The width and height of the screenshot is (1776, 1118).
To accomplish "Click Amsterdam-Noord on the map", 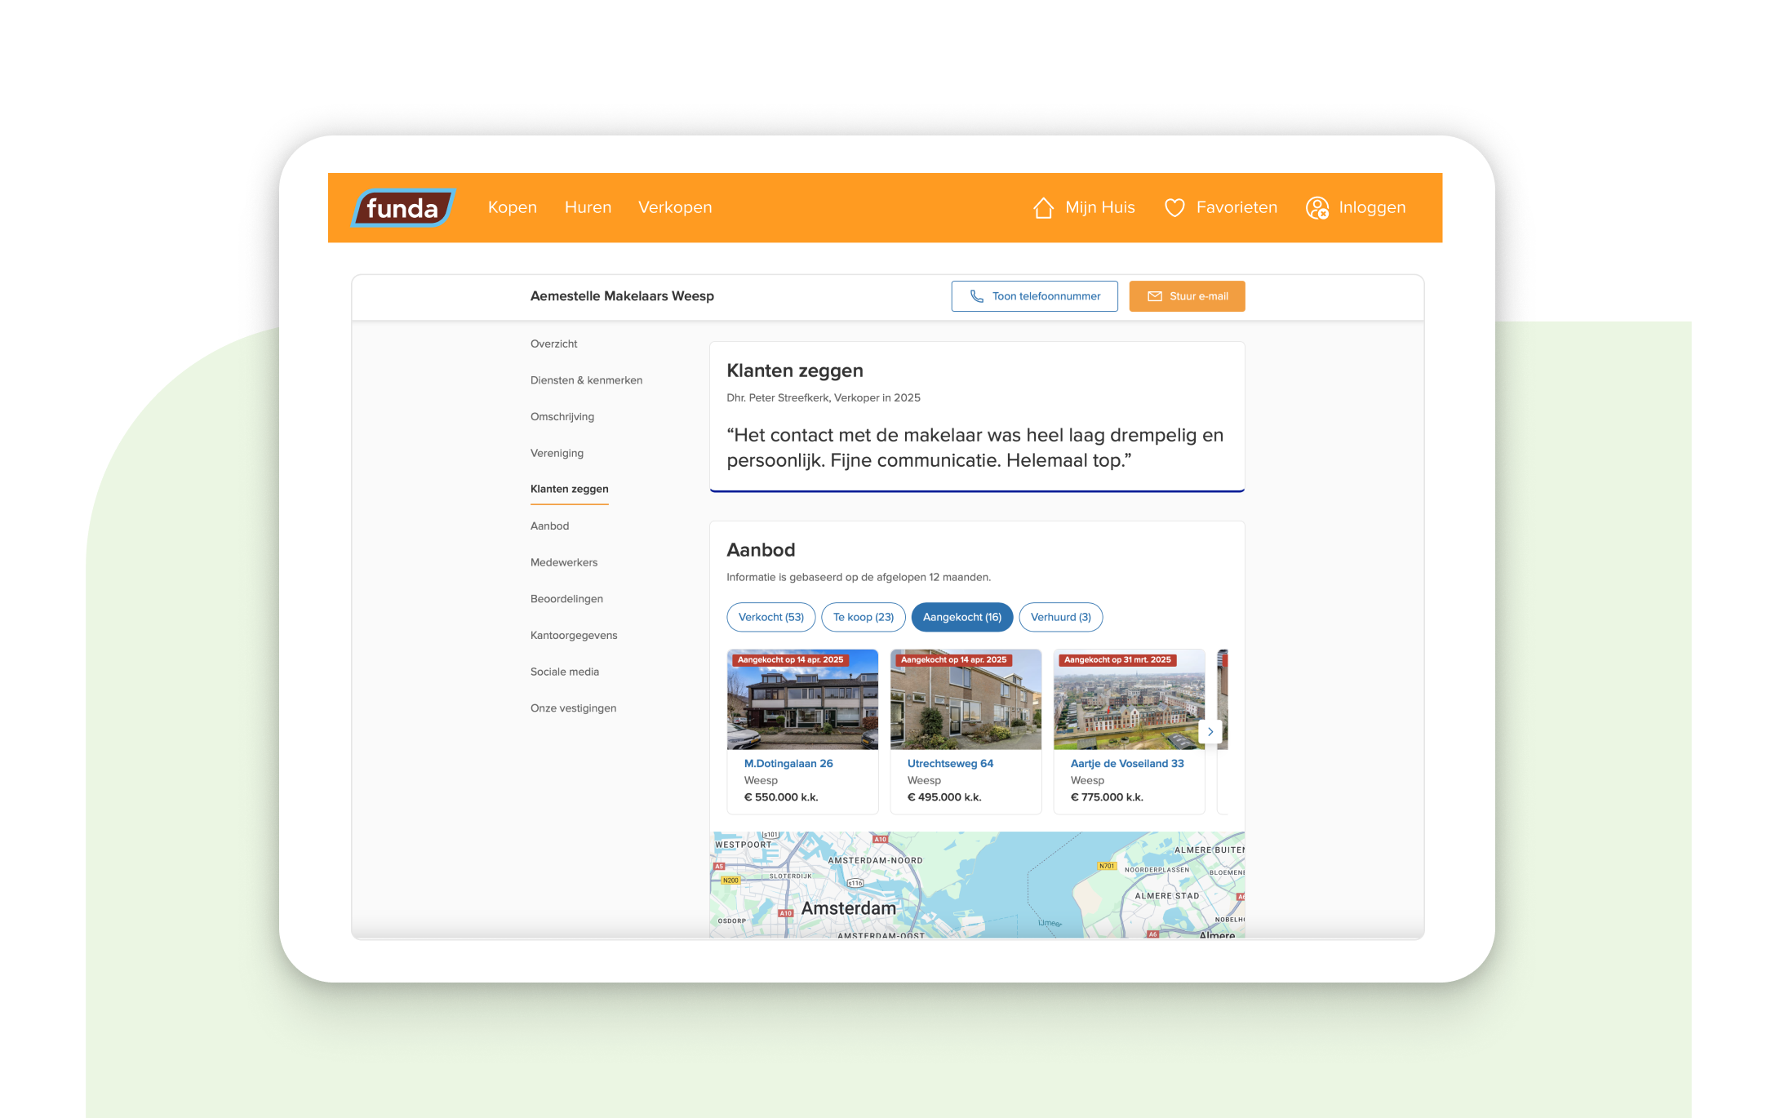I will click(875, 860).
